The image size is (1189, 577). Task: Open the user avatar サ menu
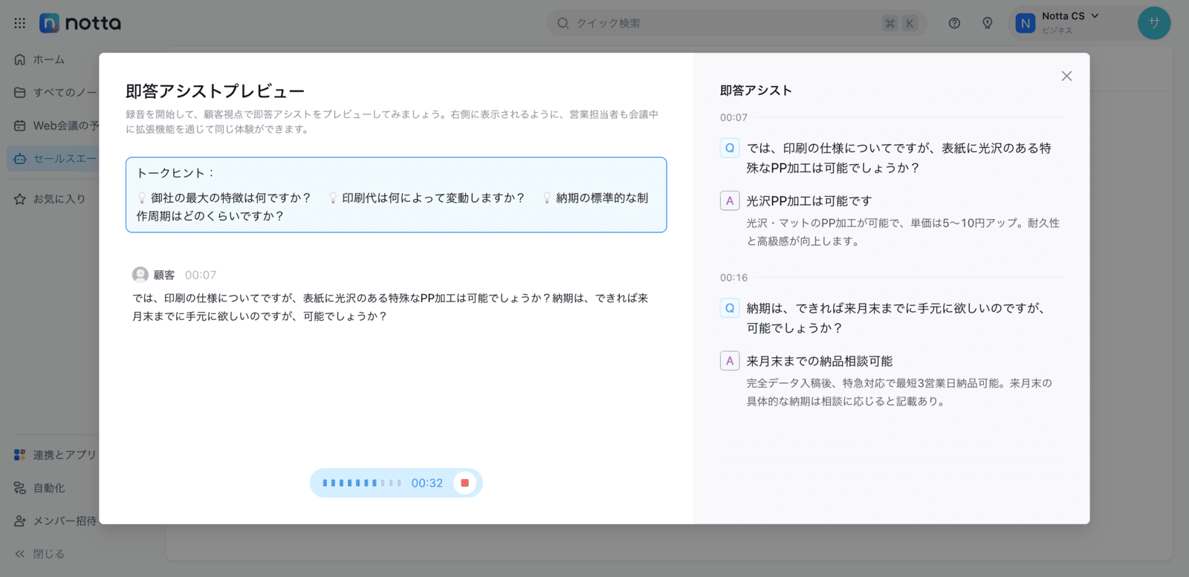coord(1154,23)
